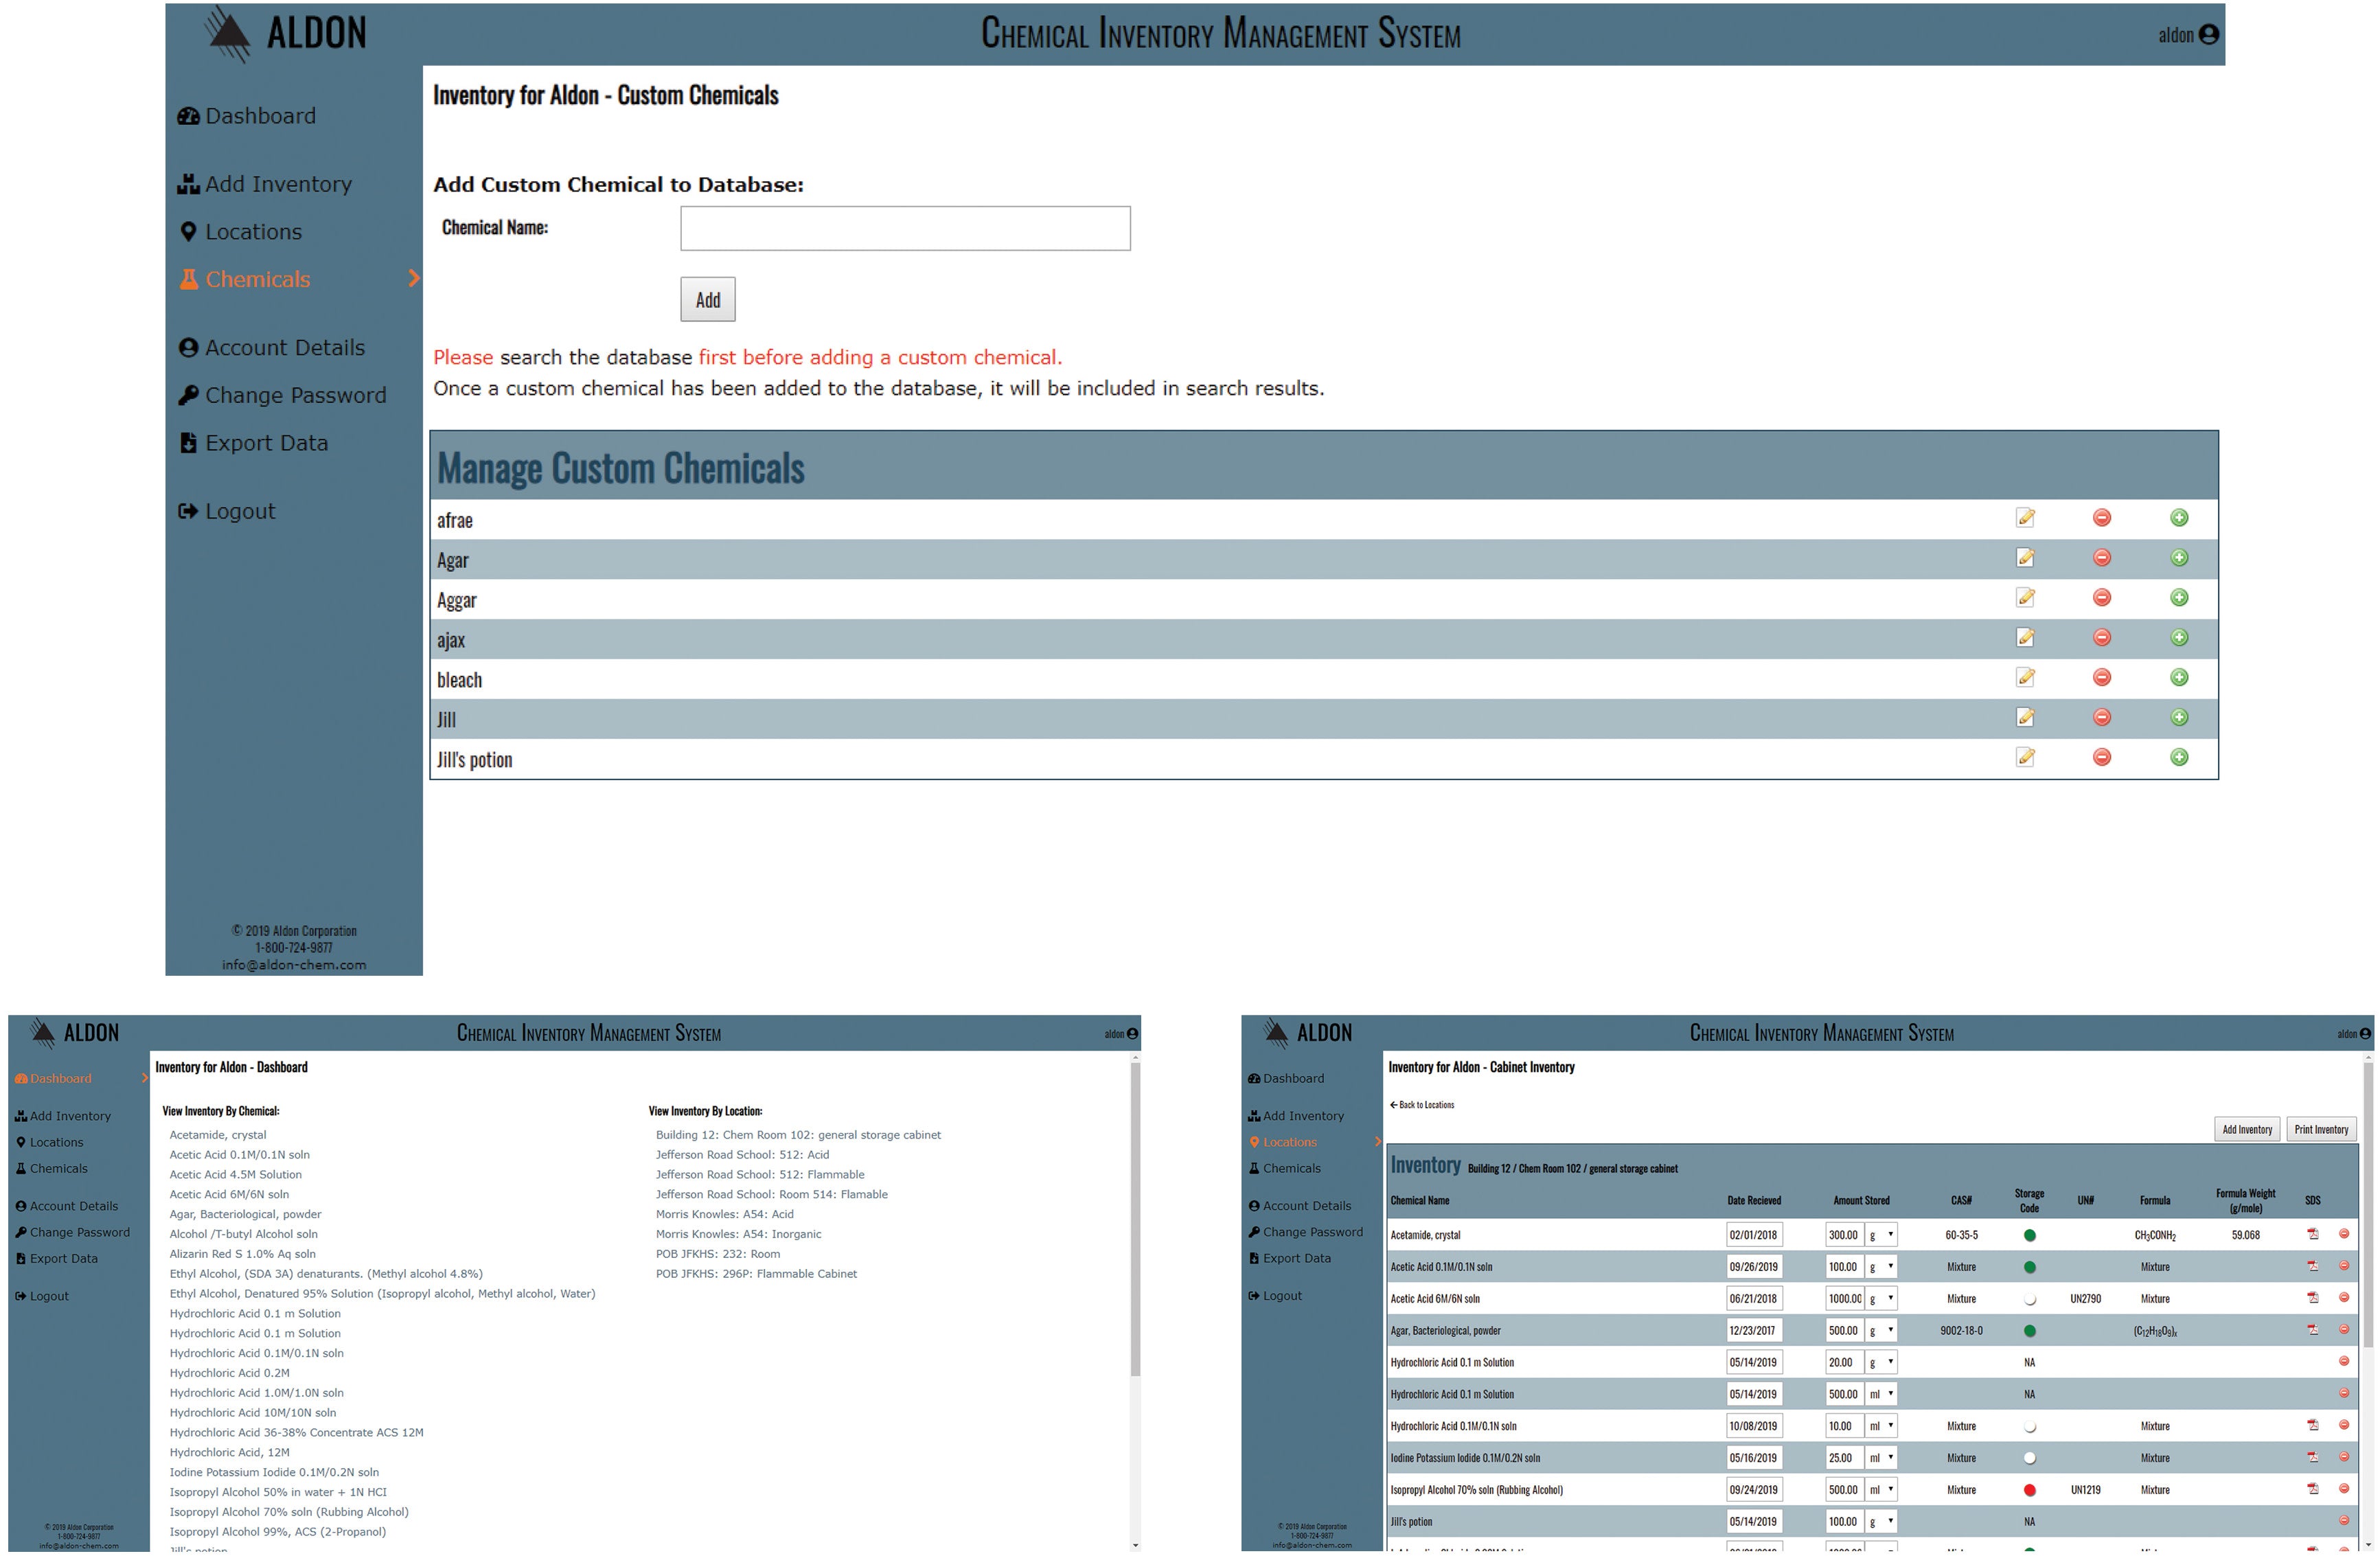
Task: Click green plus icon for 'Jill's potion'
Action: [2179, 758]
